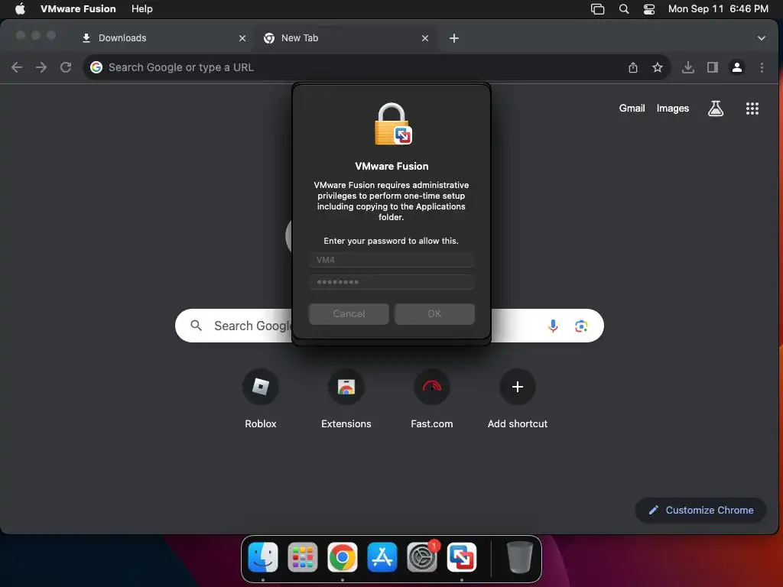Close the New Tab tab
Viewport: 783px width, 587px height.
coord(425,38)
